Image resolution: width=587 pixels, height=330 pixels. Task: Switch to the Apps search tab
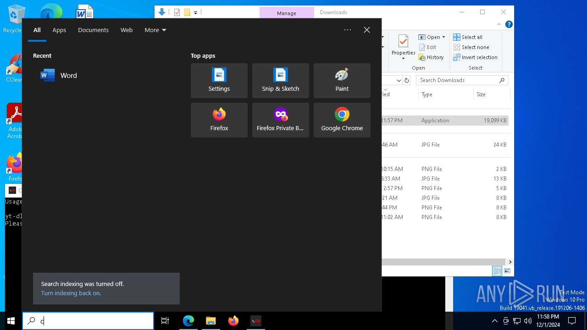pyautogui.click(x=59, y=30)
